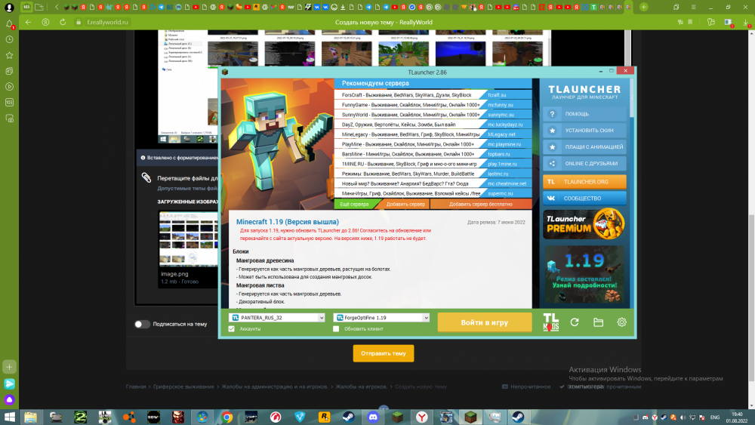The width and height of the screenshot is (755, 425).
Task: Toggle Обновить клиент checkbox
Action: (x=336, y=328)
